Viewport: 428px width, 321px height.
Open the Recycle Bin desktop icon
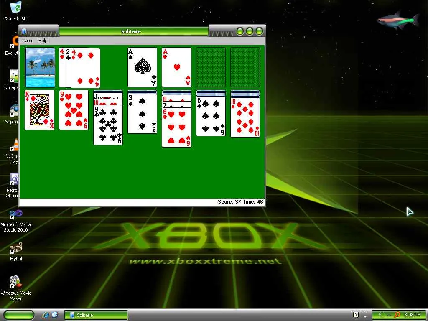pyautogui.click(x=16, y=11)
